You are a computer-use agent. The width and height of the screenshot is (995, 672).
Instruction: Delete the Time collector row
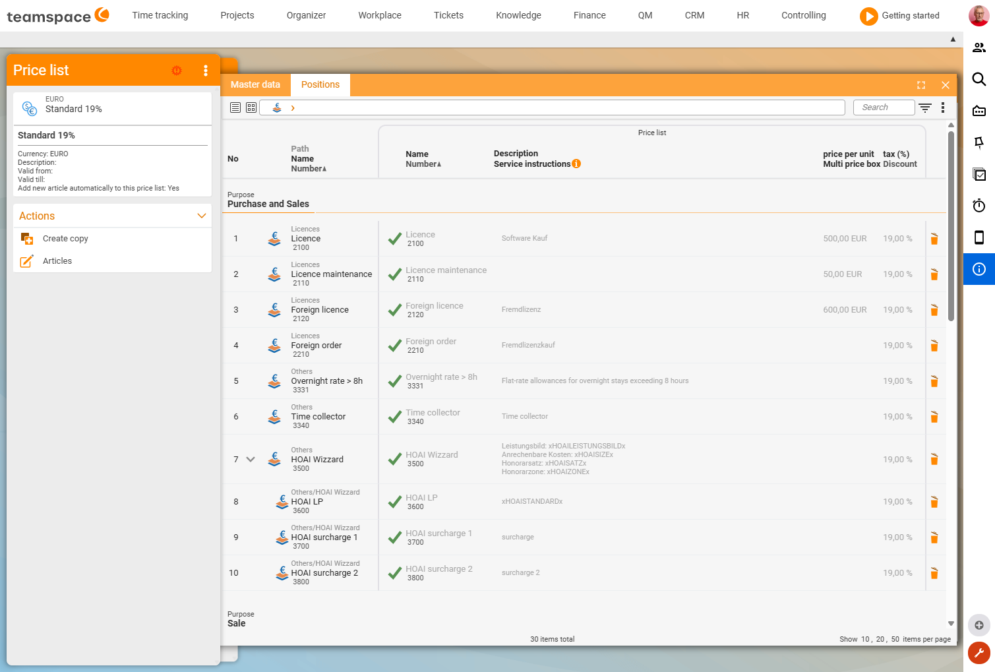934,417
